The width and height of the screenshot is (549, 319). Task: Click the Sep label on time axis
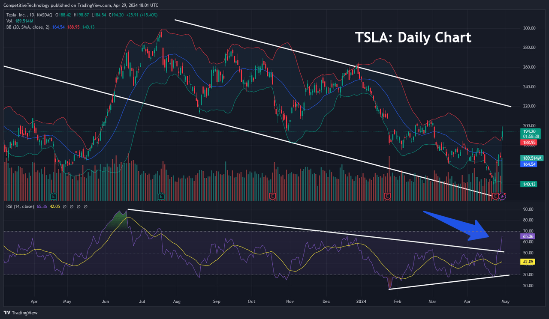pos(216,301)
